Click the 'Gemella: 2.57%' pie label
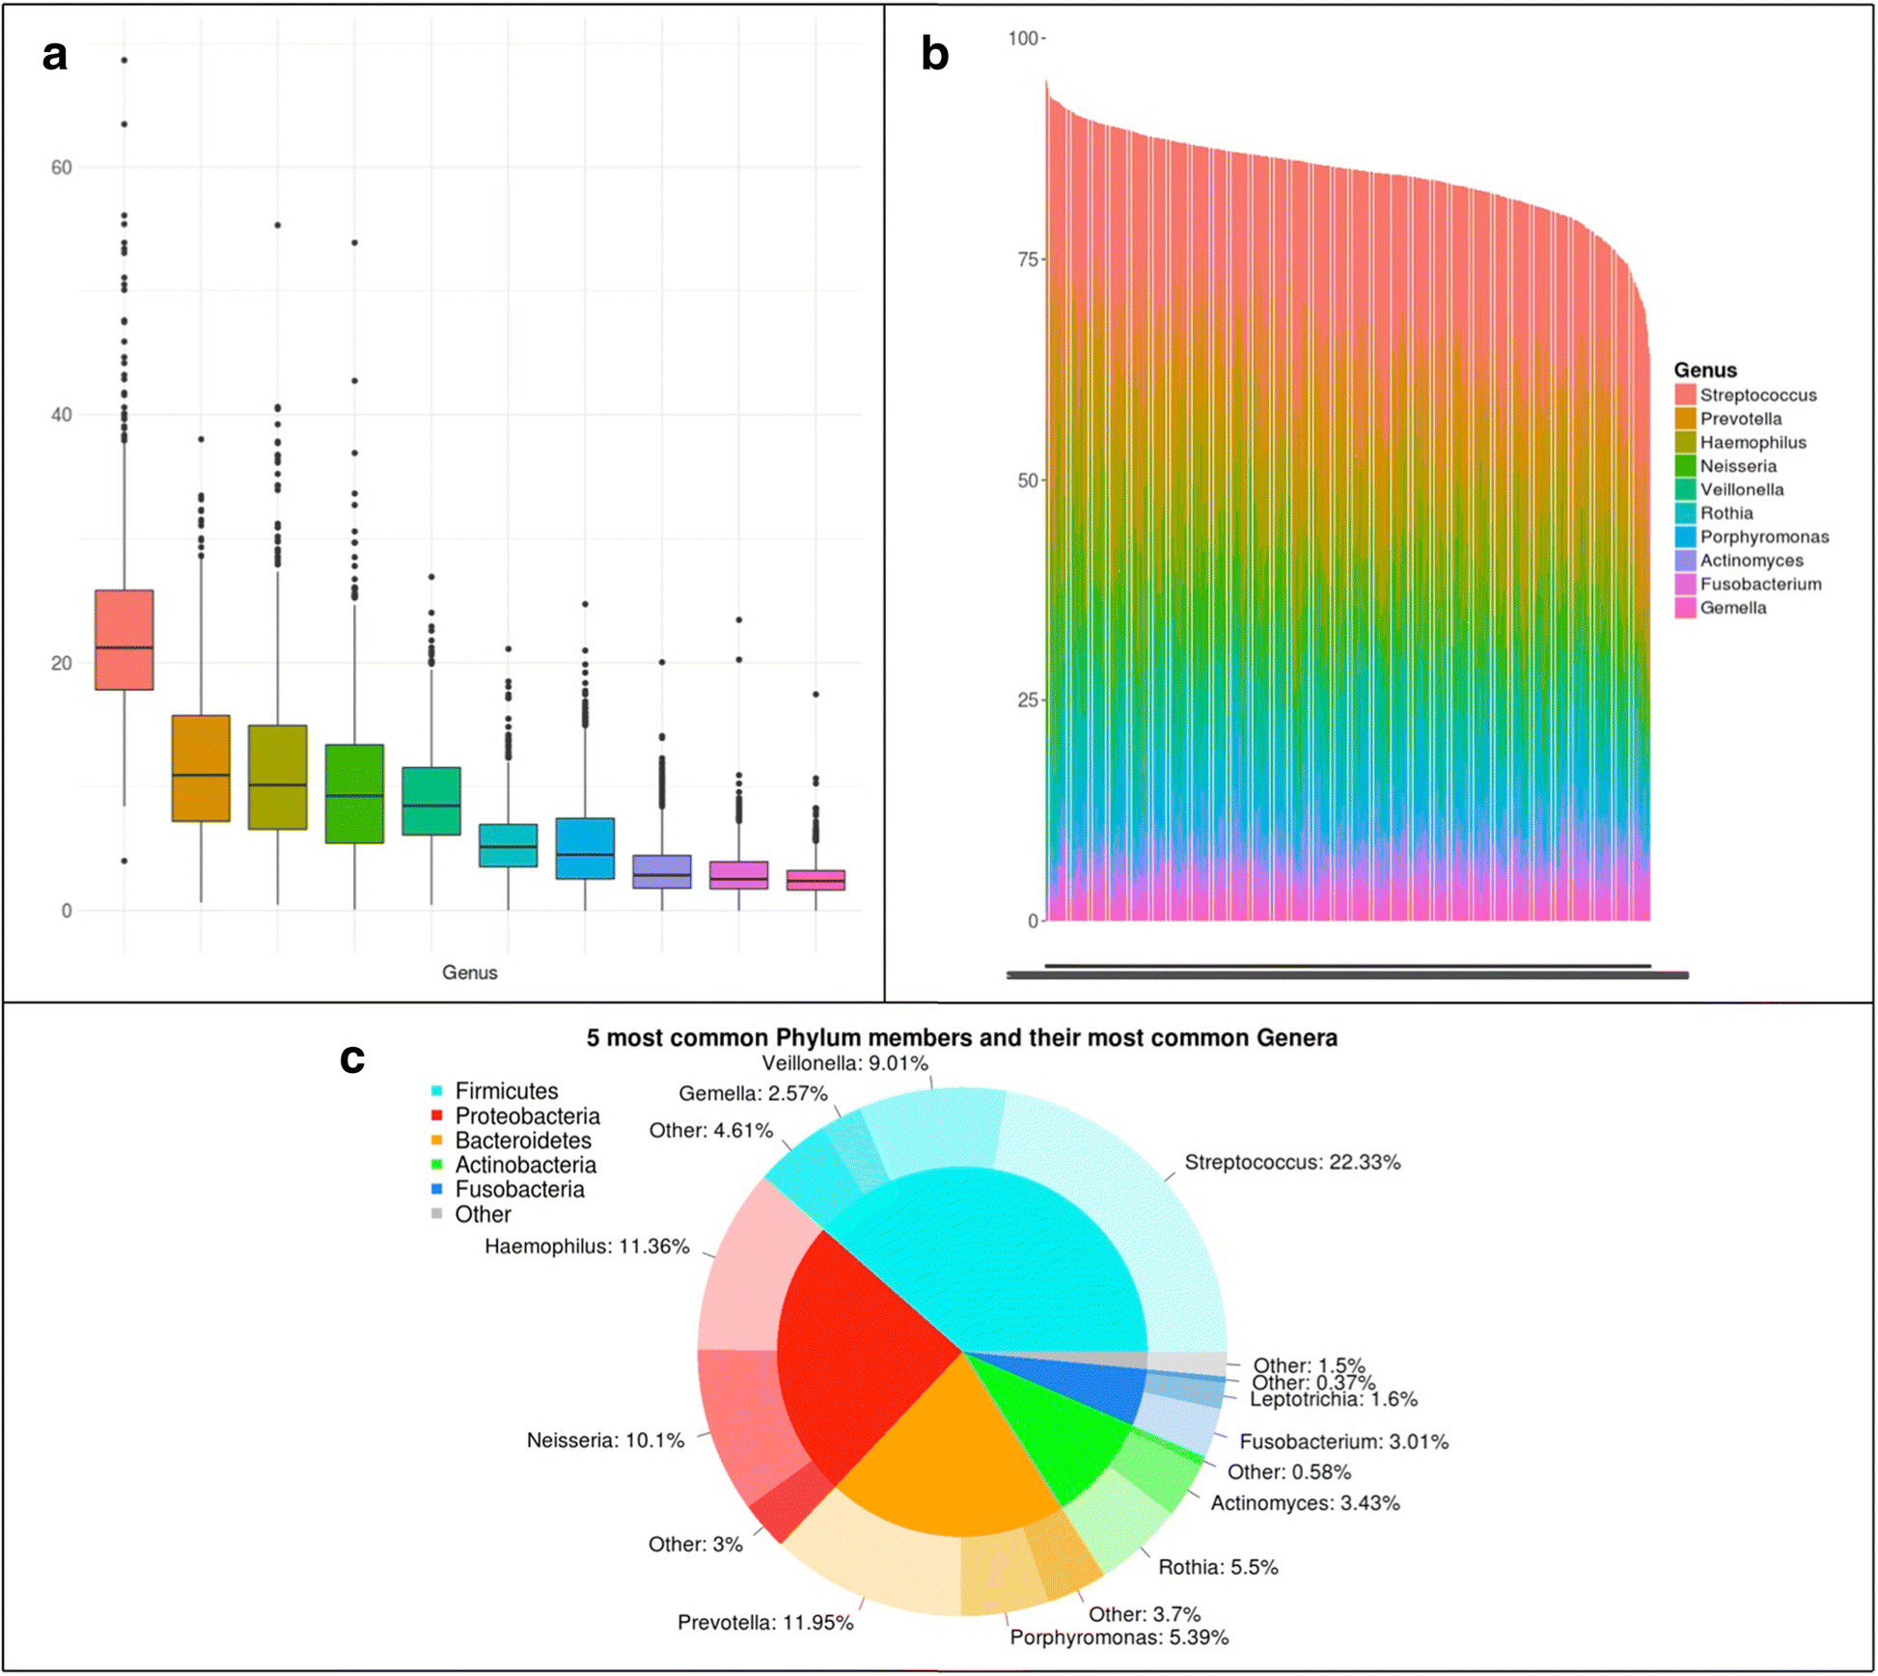 click(753, 1093)
